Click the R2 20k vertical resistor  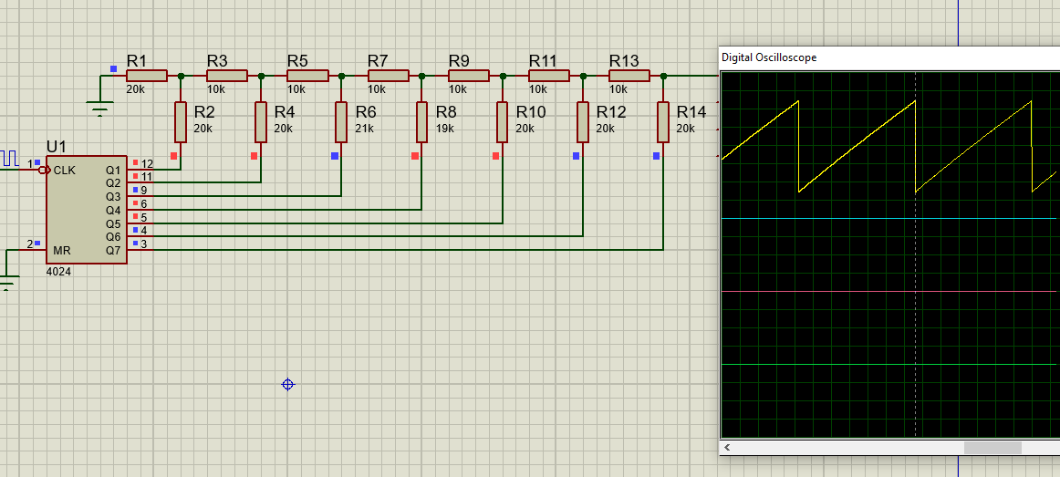click(181, 122)
